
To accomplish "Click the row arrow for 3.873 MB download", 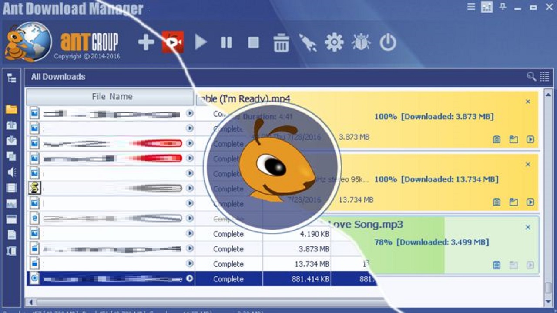I will (x=190, y=248).
